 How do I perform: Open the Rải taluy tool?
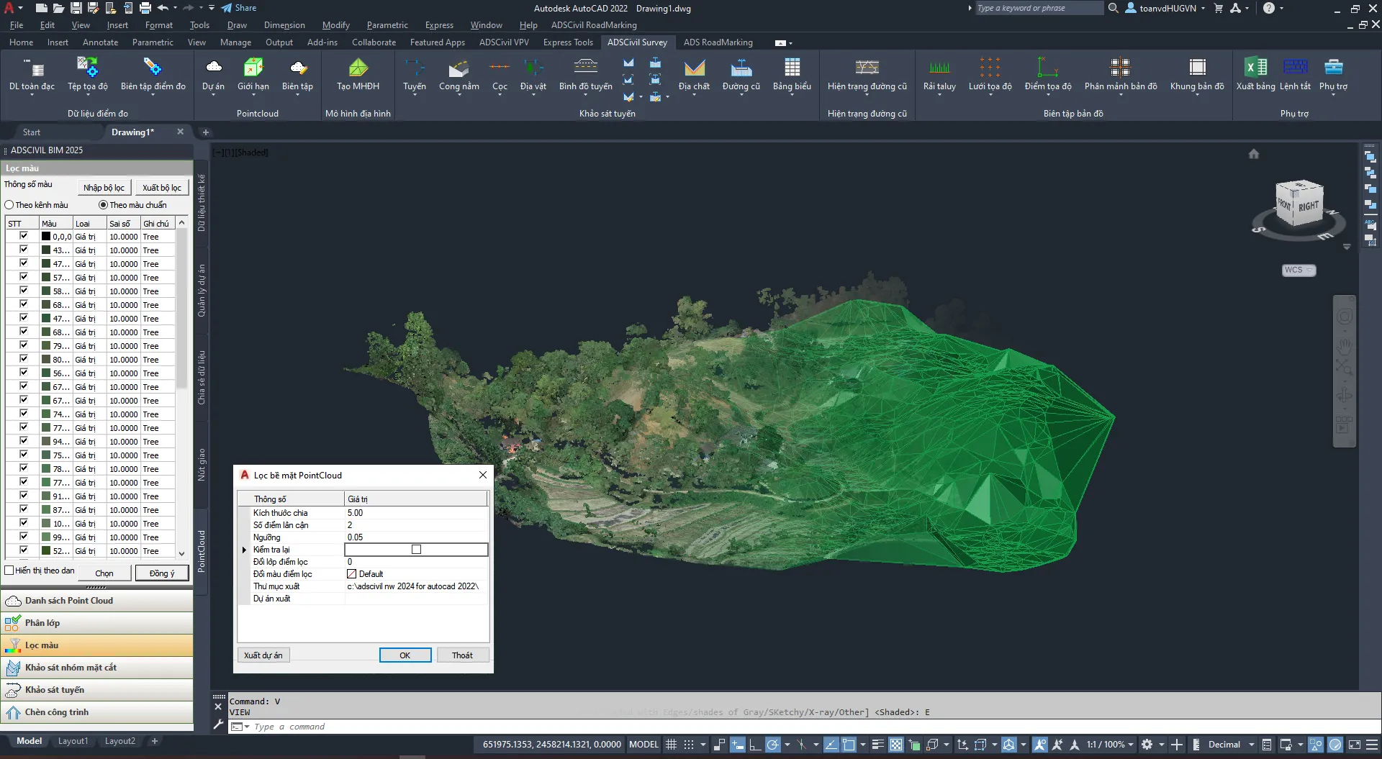(x=939, y=68)
